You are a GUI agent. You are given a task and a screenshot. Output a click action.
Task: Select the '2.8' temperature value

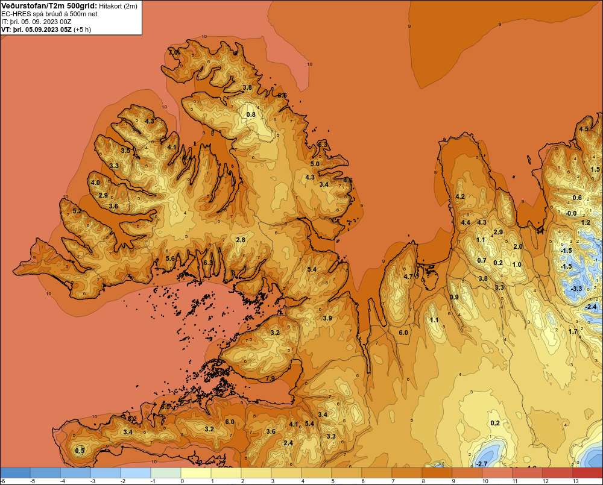[x=241, y=240]
